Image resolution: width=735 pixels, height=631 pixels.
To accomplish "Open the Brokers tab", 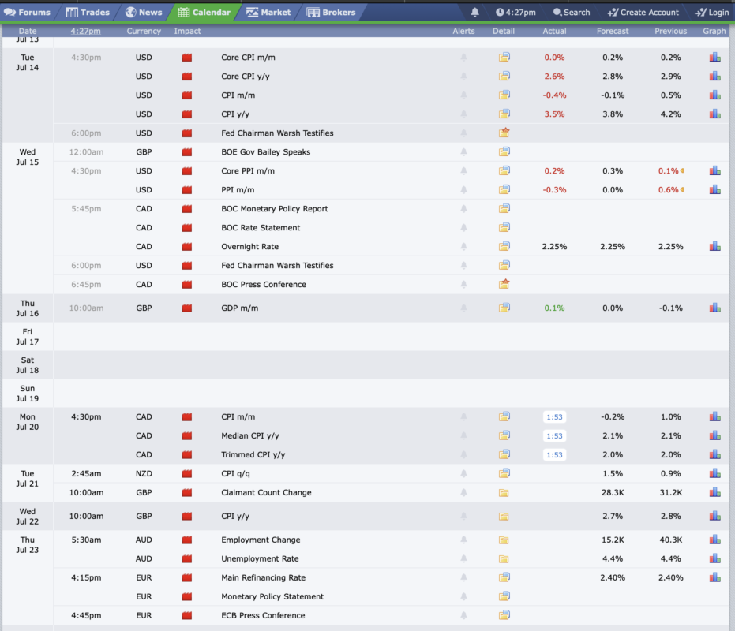I will [x=332, y=12].
